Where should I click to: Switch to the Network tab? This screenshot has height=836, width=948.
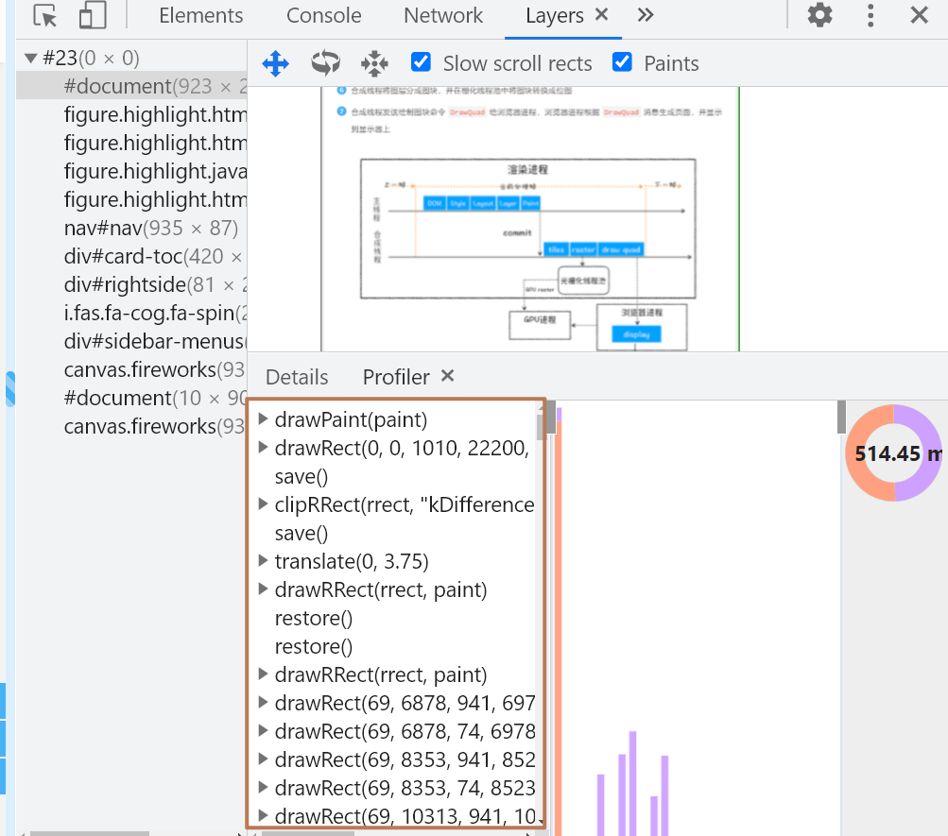(442, 16)
